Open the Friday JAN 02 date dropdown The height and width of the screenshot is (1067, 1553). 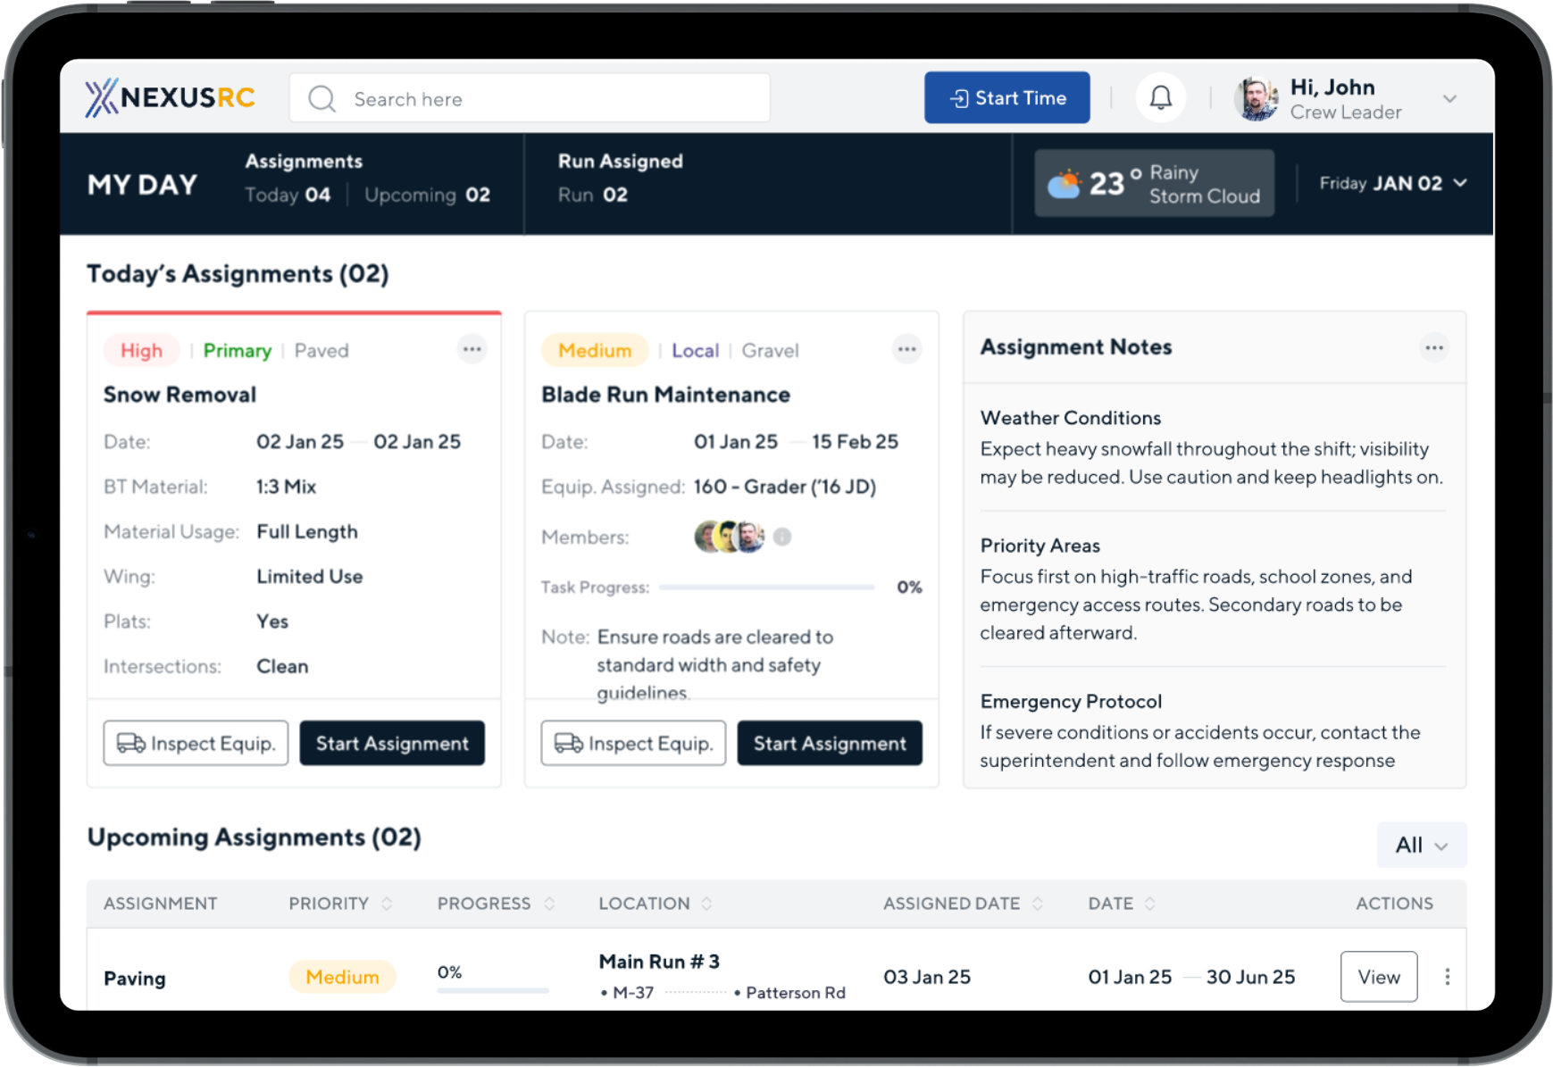[x=1392, y=183]
